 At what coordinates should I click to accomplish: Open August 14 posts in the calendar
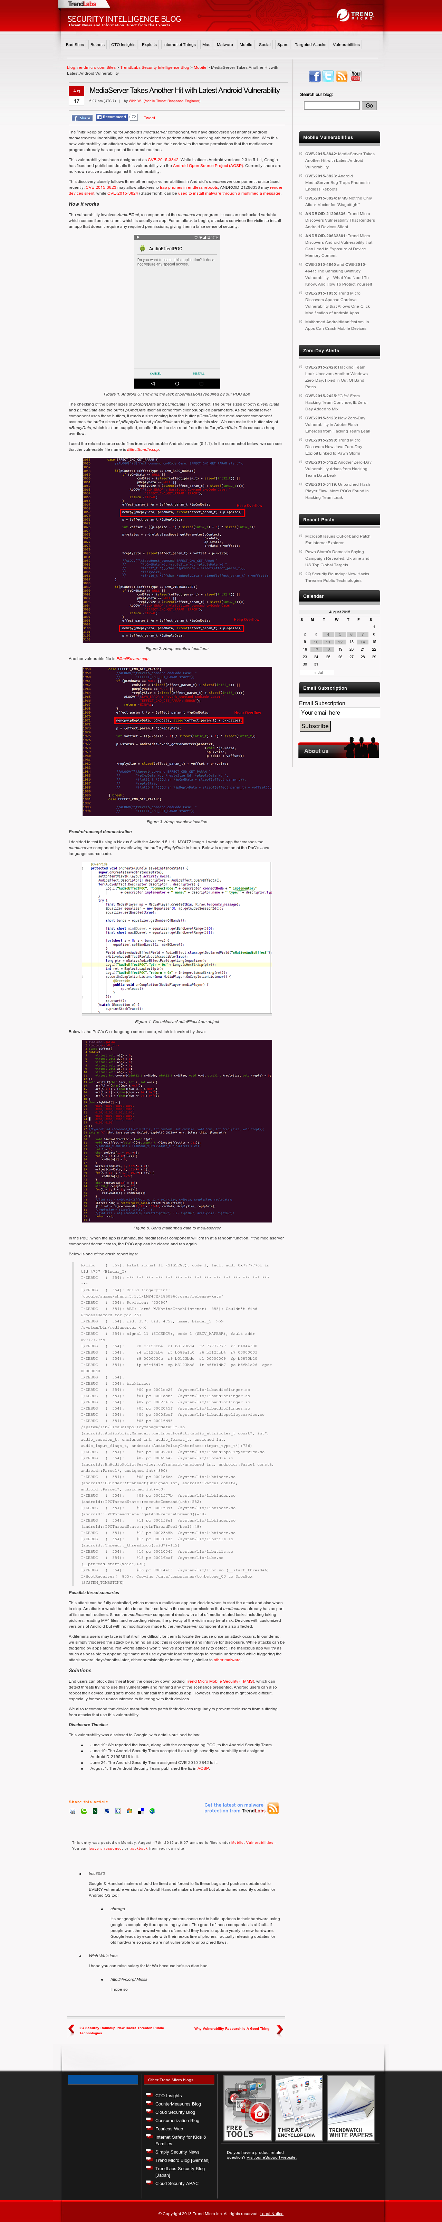point(362,642)
